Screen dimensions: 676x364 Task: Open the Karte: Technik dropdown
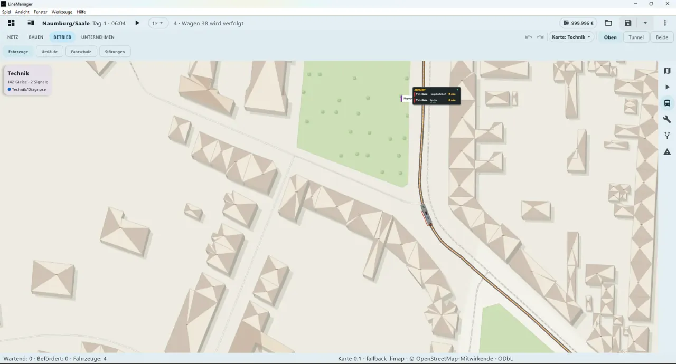pyautogui.click(x=571, y=37)
